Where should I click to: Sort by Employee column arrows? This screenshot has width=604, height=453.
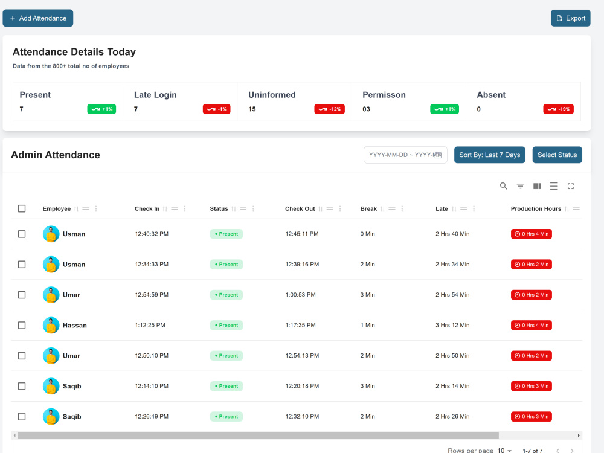(76, 209)
